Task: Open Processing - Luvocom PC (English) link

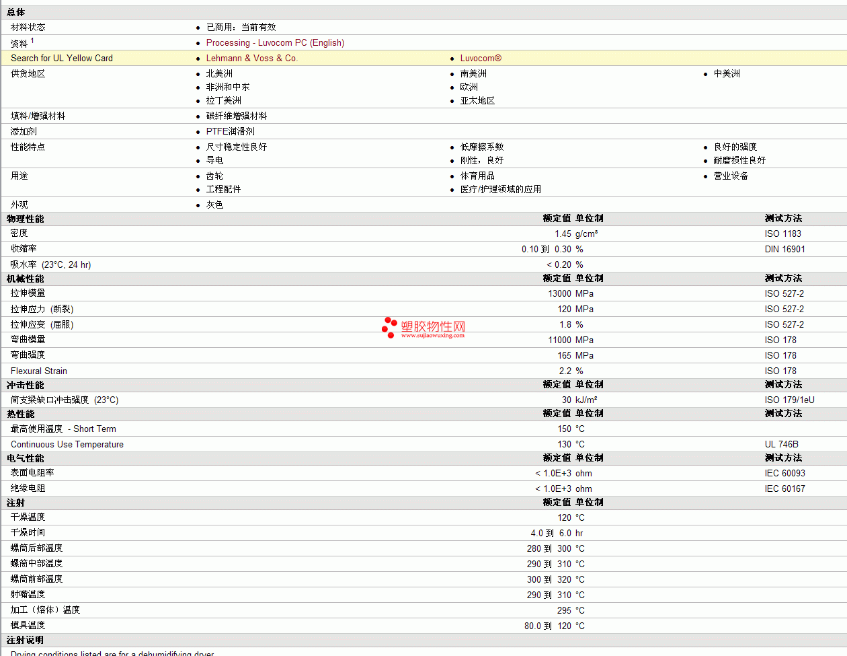Action: point(275,42)
